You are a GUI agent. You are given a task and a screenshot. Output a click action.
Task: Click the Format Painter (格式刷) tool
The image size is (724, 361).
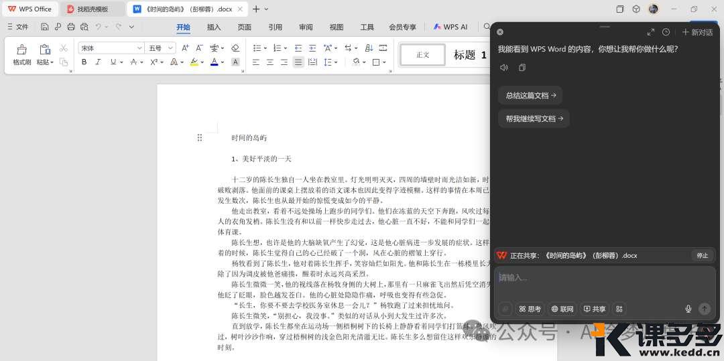point(21,54)
